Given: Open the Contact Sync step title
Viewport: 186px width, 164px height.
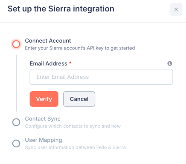Looking at the screenshot, I should click(x=43, y=119).
